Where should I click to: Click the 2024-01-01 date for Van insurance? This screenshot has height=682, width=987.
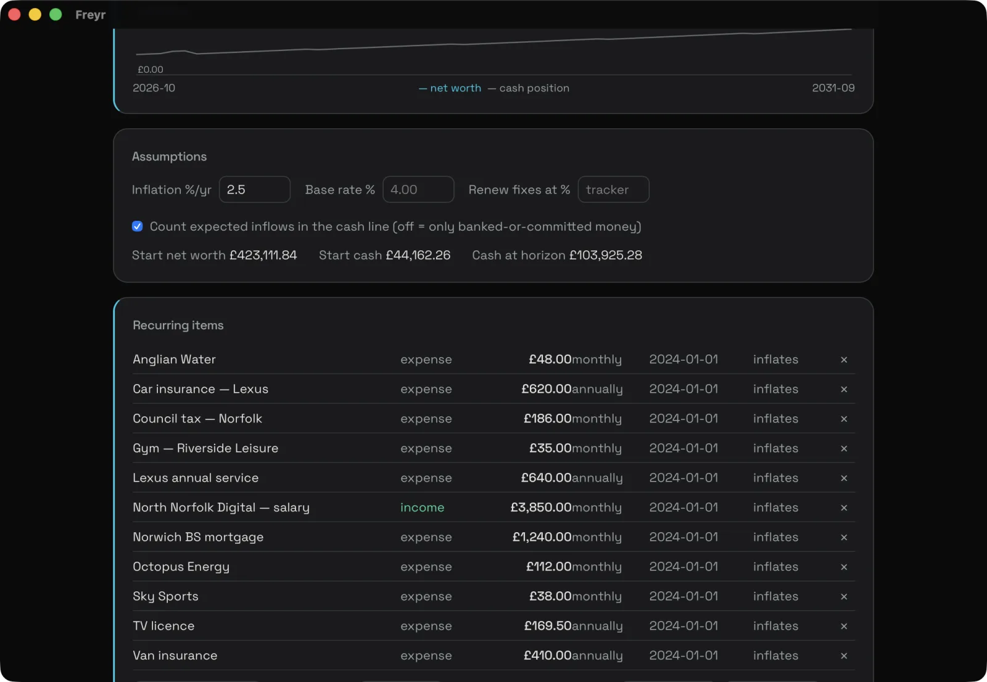(683, 655)
